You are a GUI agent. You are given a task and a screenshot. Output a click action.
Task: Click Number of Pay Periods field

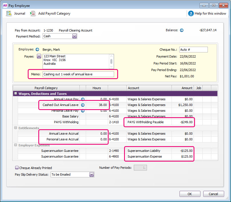coord(140,168)
